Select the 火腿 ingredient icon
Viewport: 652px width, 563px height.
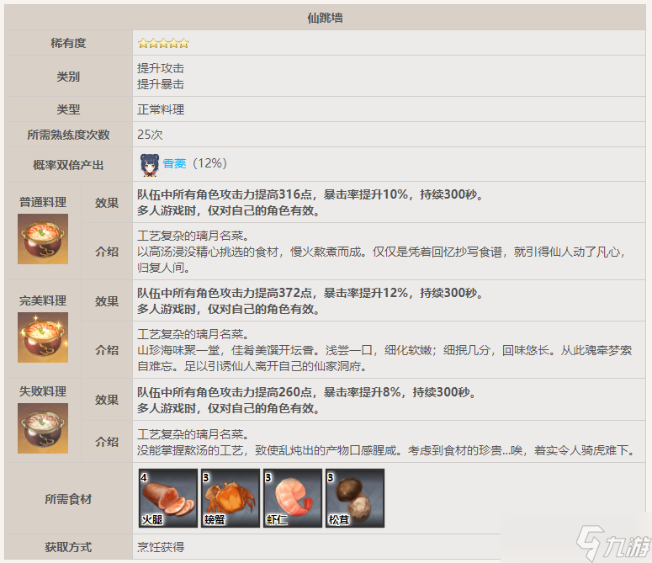168,498
